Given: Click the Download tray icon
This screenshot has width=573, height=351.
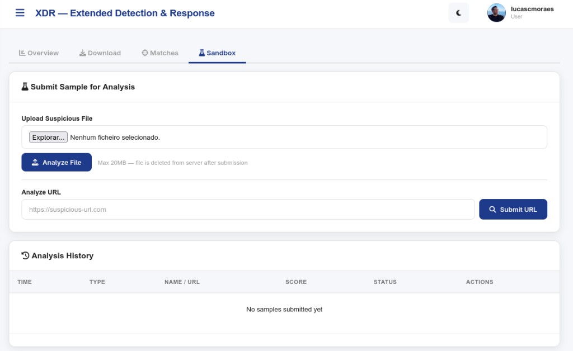Looking at the screenshot, I should (83, 53).
